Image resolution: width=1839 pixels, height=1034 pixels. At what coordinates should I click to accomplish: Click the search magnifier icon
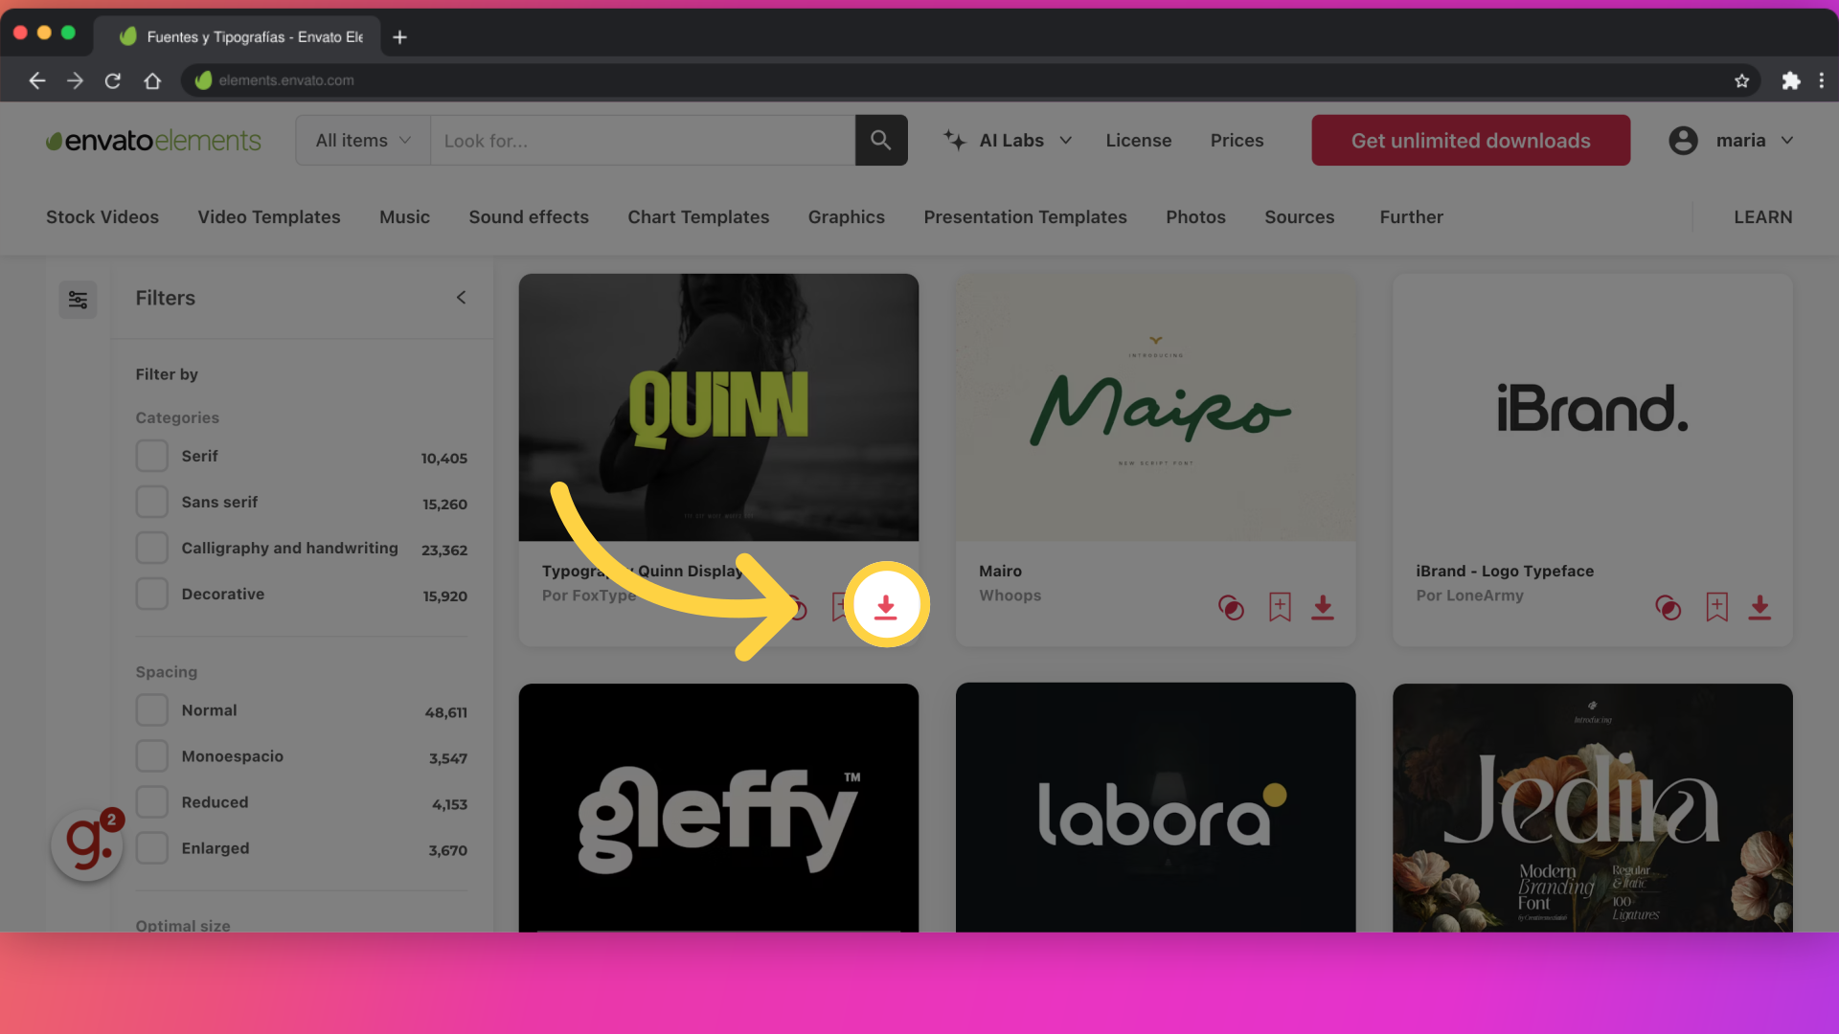tap(880, 140)
